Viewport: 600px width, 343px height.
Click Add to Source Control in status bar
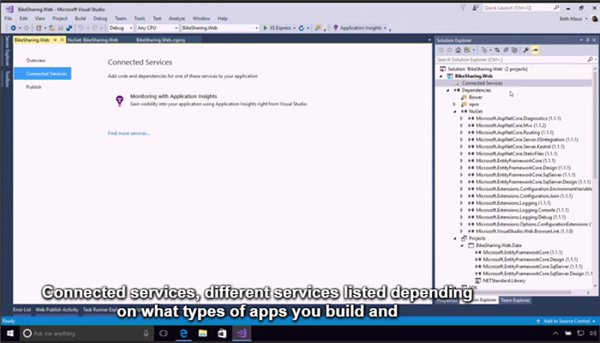pos(567,322)
